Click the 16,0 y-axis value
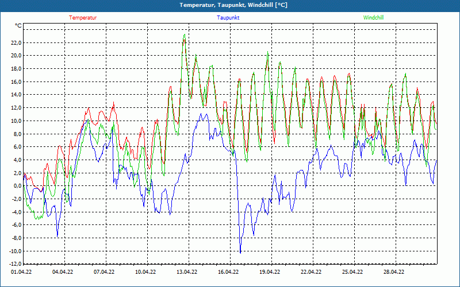 pyautogui.click(x=16, y=82)
